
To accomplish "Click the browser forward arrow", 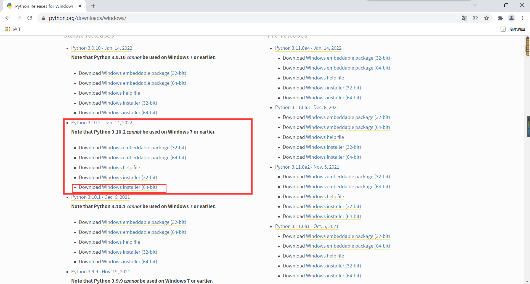I will [18, 18].
